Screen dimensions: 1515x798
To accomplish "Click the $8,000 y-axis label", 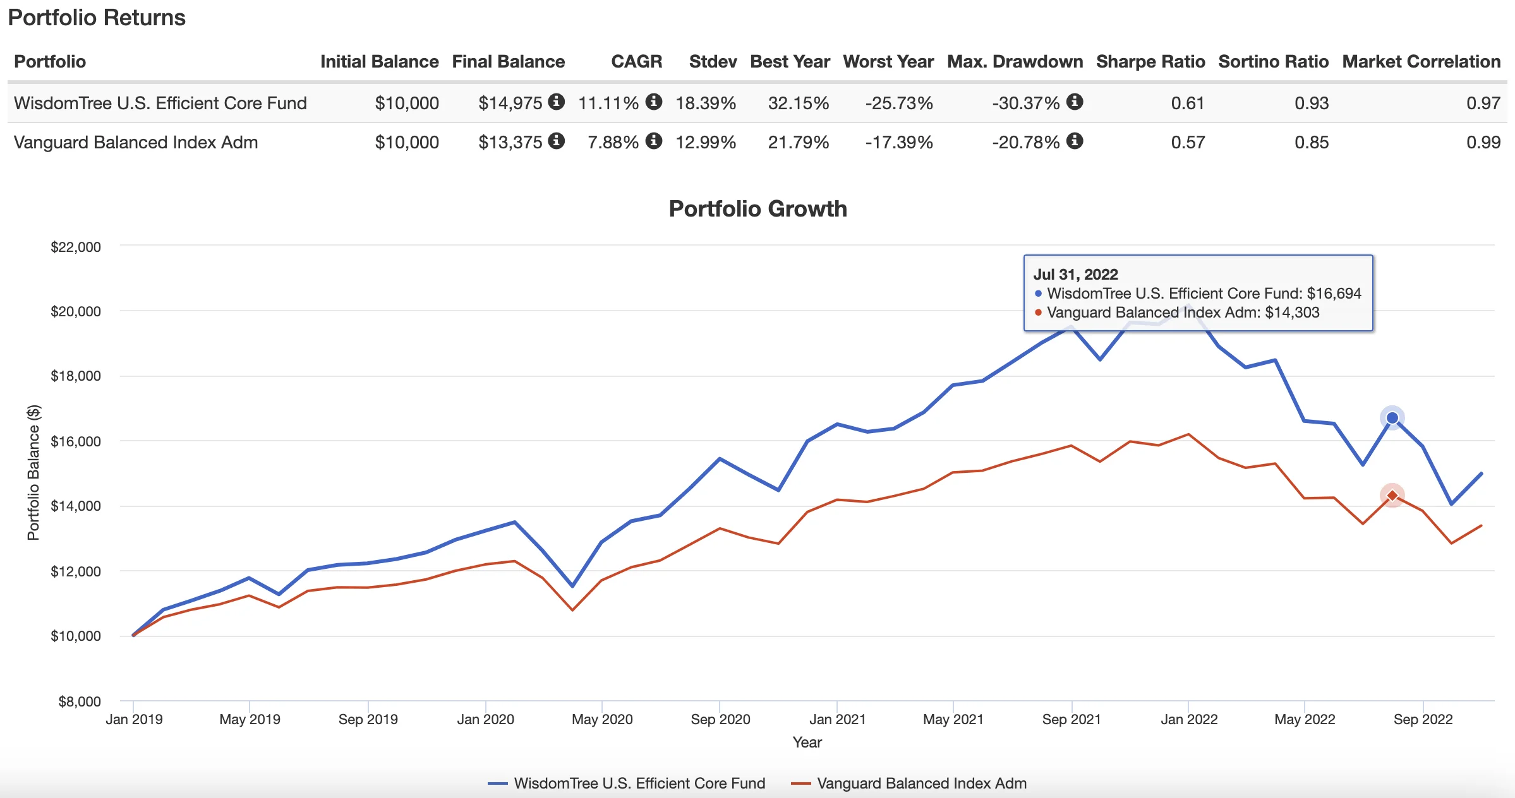I will coord(80,701).
